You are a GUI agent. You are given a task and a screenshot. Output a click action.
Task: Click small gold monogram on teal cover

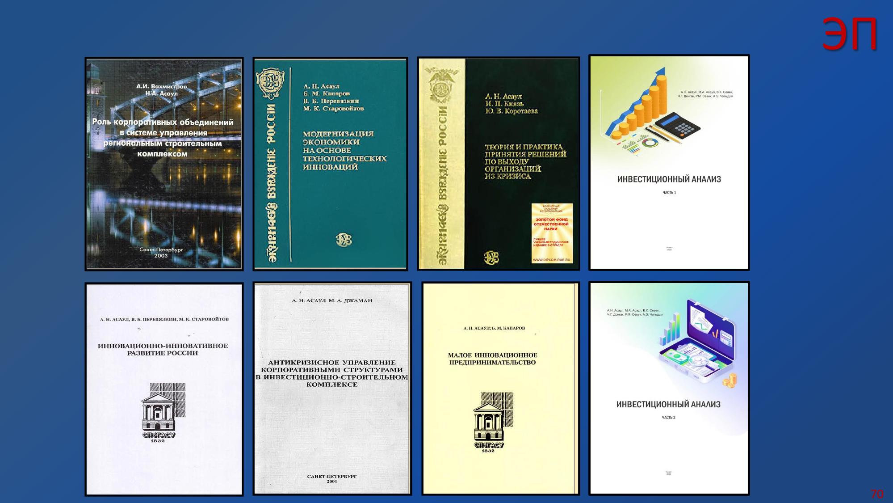pyautogui.click(x=344, y=240)
